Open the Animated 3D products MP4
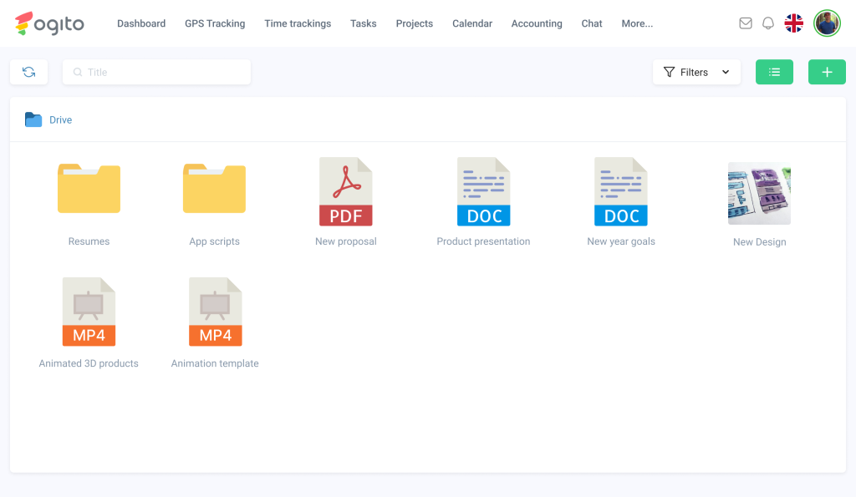The height and width of the screenshot is (497, 856). pyautogui.click(x=89, y=312)
